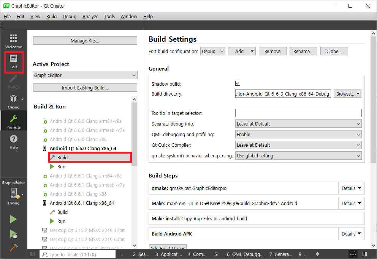Open the View menu
Viewport: 377px width, 259px height.
pyautogui.click(x=35, y=17)
